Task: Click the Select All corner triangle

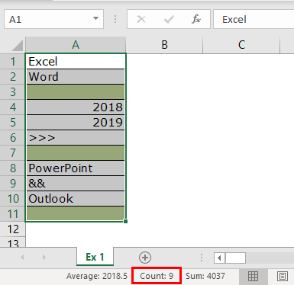Action: (x=17, y=46)
